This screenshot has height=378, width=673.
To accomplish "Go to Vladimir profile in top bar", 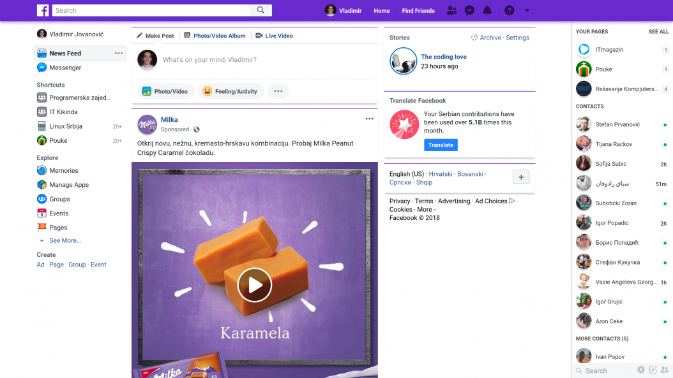I will [x=344, y=10].
